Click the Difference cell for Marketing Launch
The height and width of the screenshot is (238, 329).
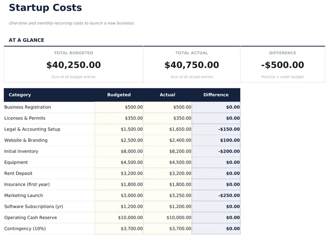pos(216,196)
